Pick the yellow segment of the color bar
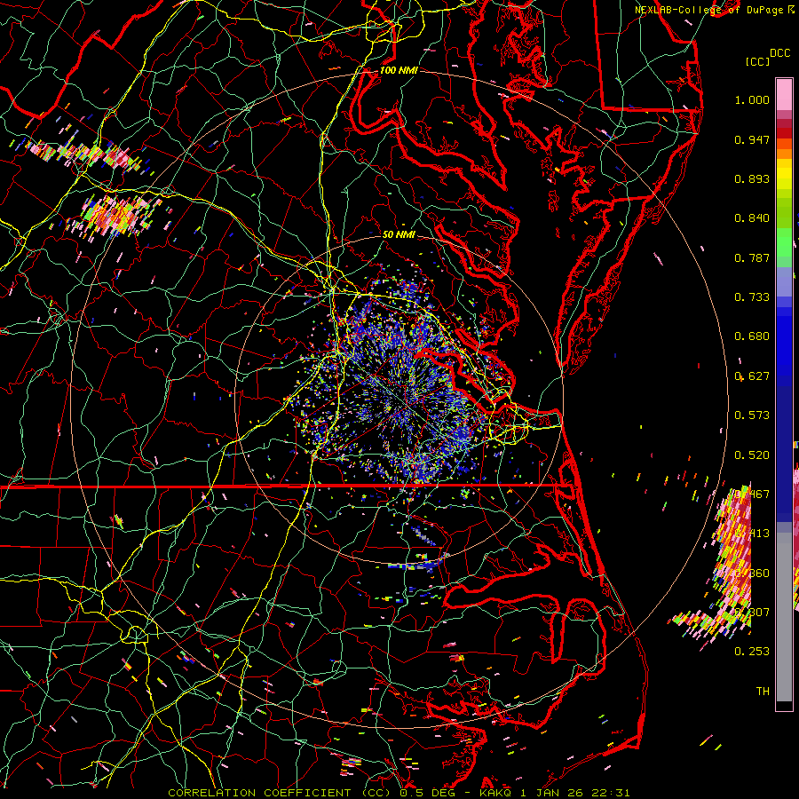 pyautogui.click(x=784, y=175)
